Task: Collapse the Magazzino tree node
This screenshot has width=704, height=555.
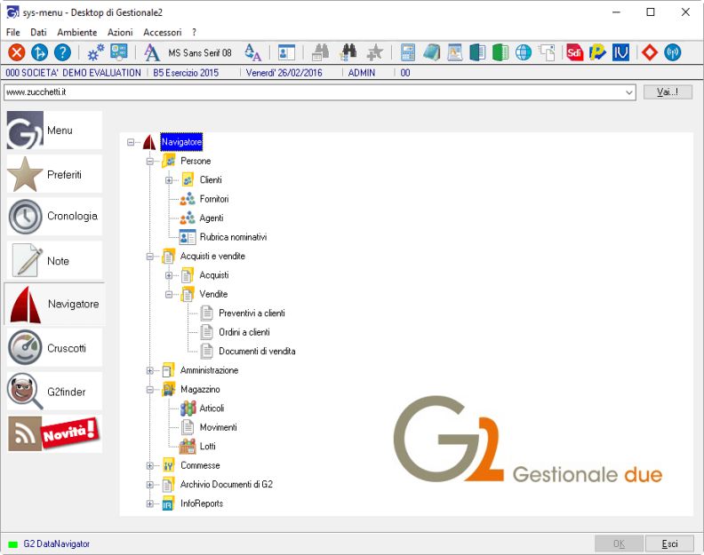Action: pyautogui.click(x=150, y=390)
